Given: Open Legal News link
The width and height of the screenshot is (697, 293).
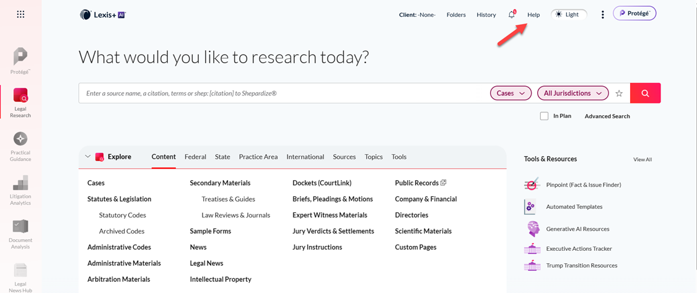Looking at the screenshot, I should tap(206, 263).
